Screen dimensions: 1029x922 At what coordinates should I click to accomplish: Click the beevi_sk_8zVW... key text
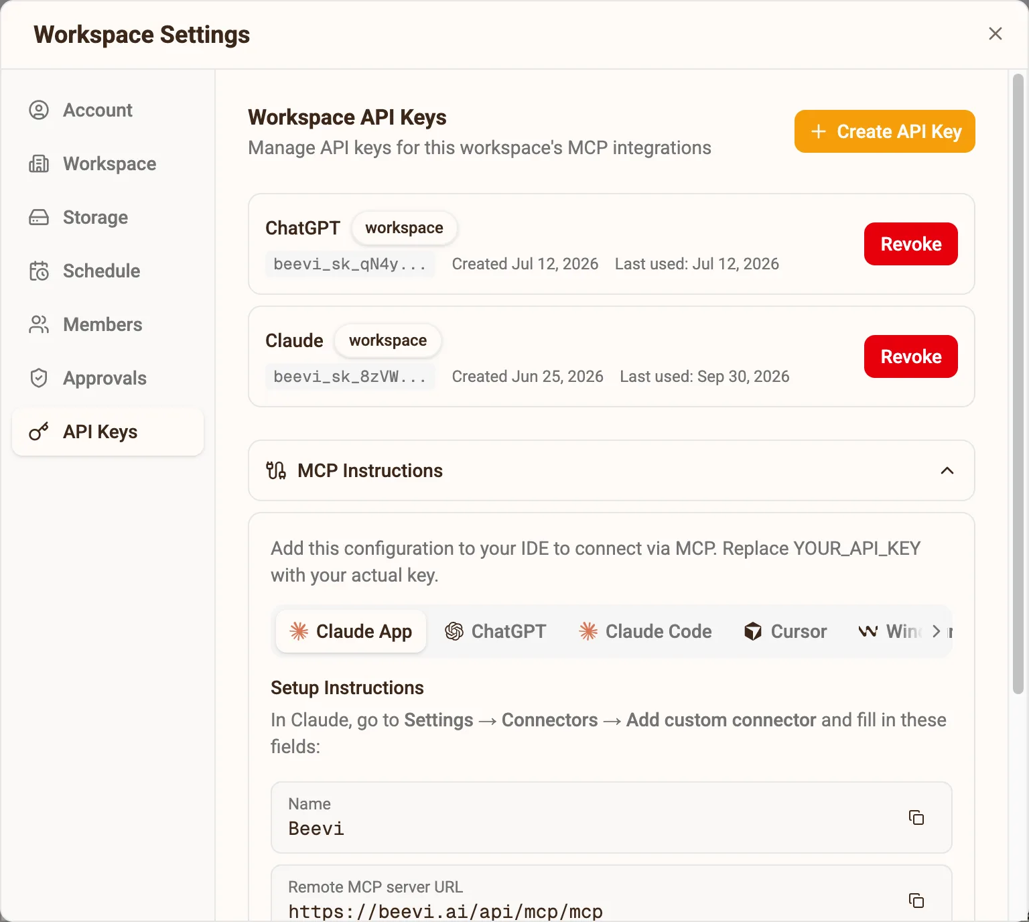[350, 377]
